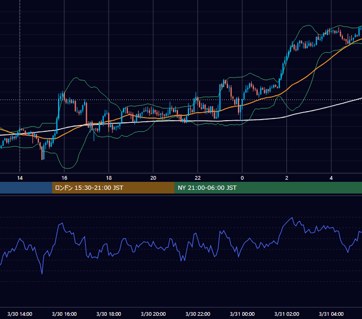The width and height of the screenshot is (362, 319).
Task: Click the 22 hour label on price chart
Action: [198, 178]
